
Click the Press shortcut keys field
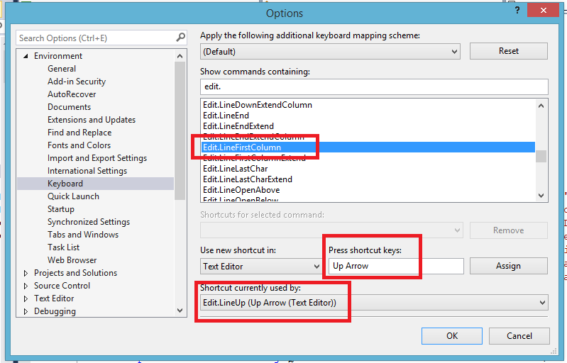click(395, 266)
